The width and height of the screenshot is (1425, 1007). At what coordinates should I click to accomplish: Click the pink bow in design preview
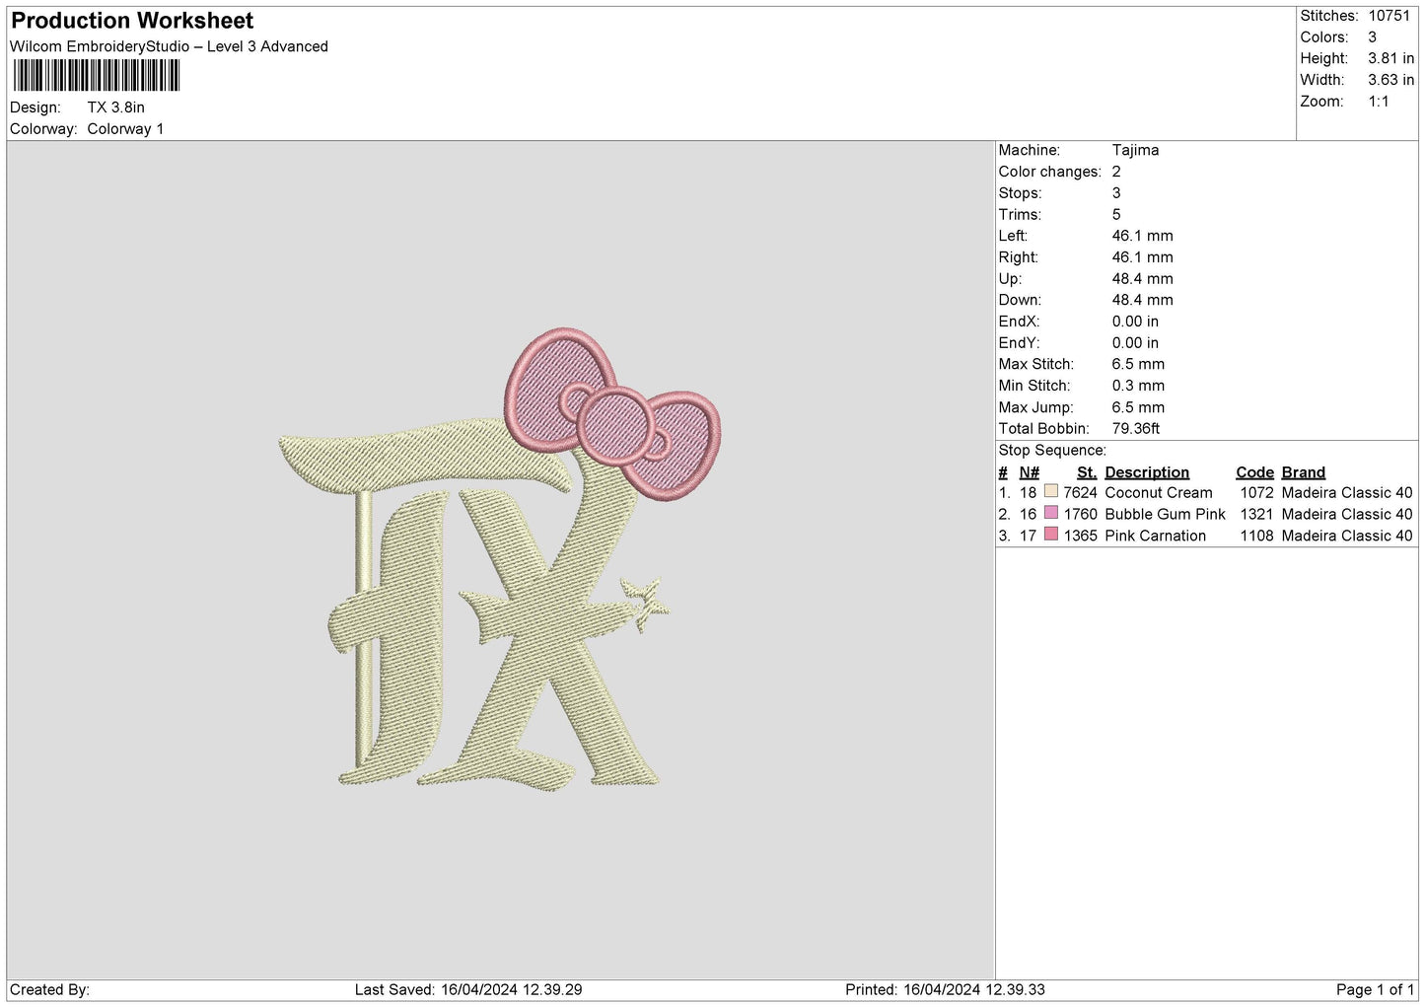(612, 412)
